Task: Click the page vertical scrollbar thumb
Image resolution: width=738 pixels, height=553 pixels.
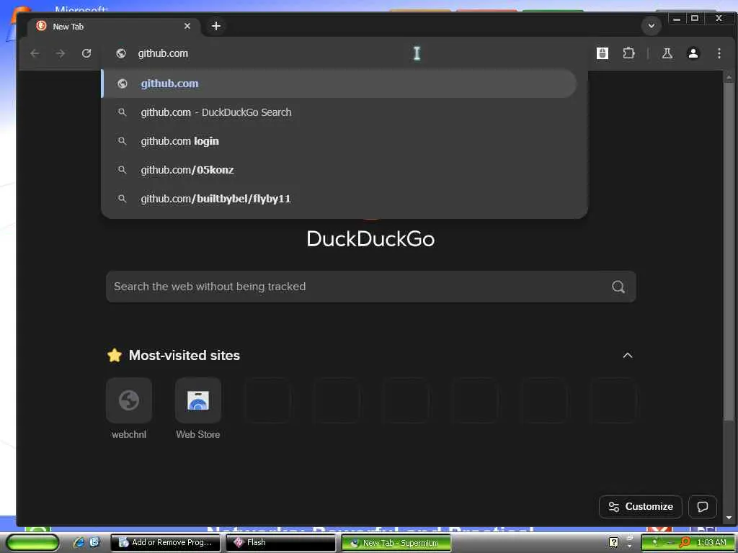Action: point(729,251)
